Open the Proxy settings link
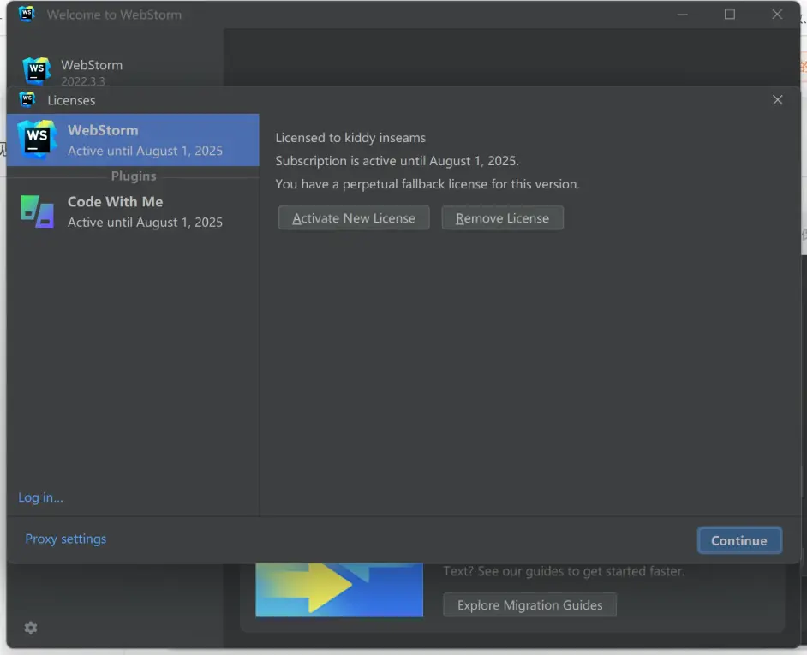 [66, 539]
